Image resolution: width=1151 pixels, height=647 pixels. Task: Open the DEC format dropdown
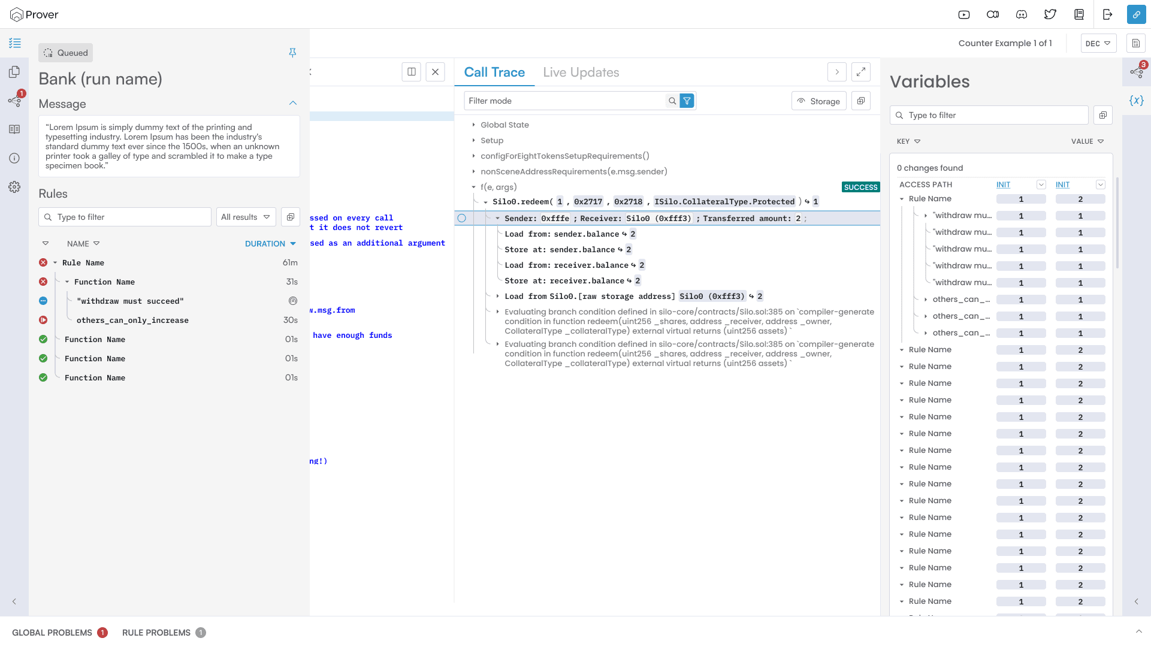[1098, 43]
